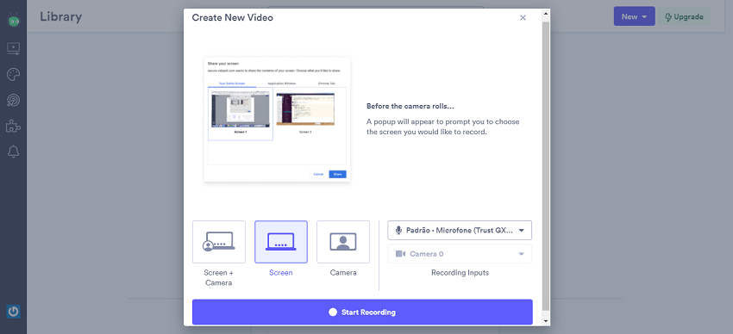Open the video library sidebar icon
The width and height of the screenshot is (733, 334).
pos(14,48)
